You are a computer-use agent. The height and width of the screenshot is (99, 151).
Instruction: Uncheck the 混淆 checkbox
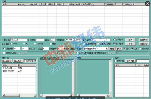click(132, 48)
